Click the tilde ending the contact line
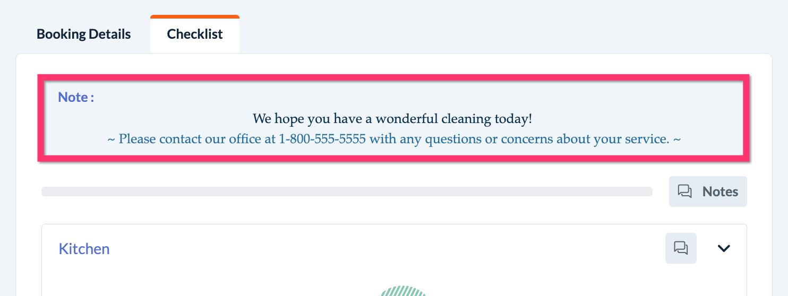Image resolution: width=788 pixels, height=296 pixels. pos(676,139)
